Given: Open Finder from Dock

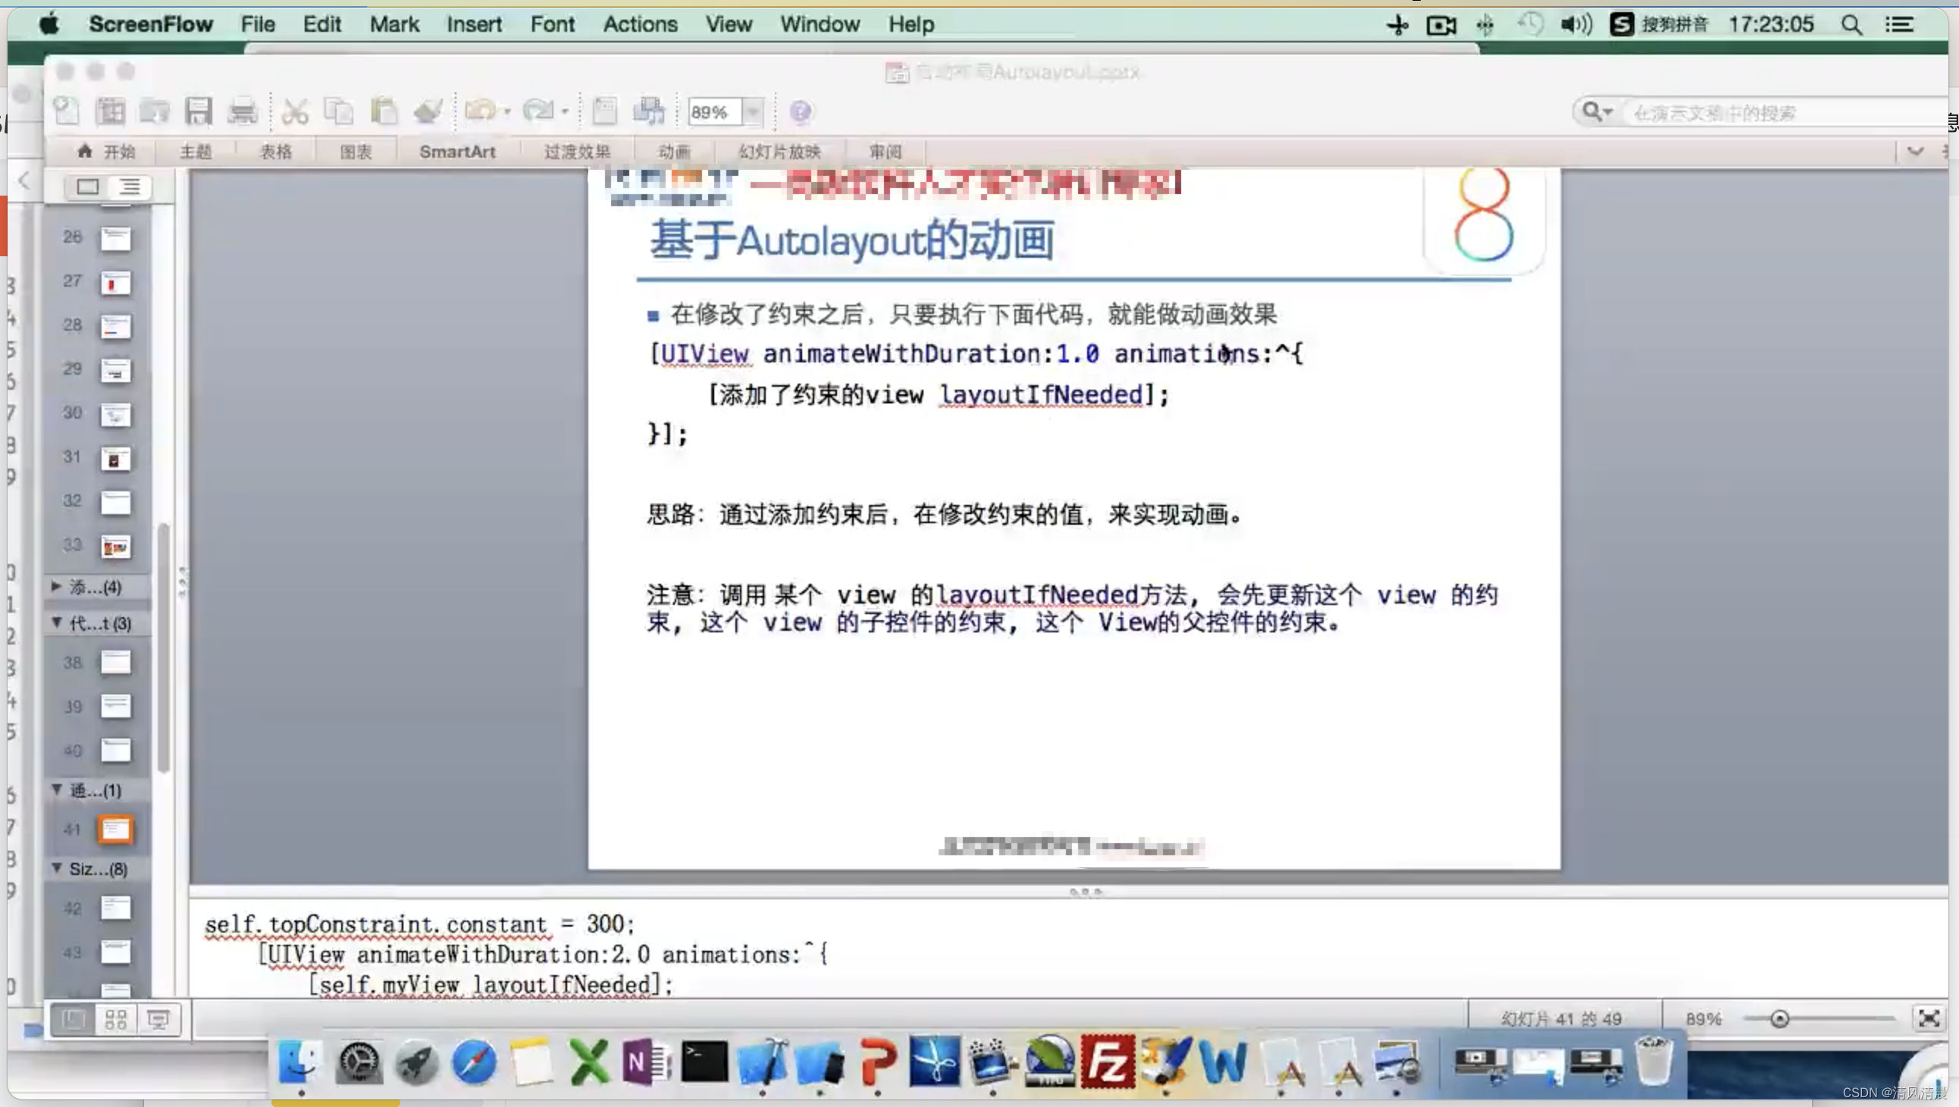Looking at the screenshot, I should 299,1062.
